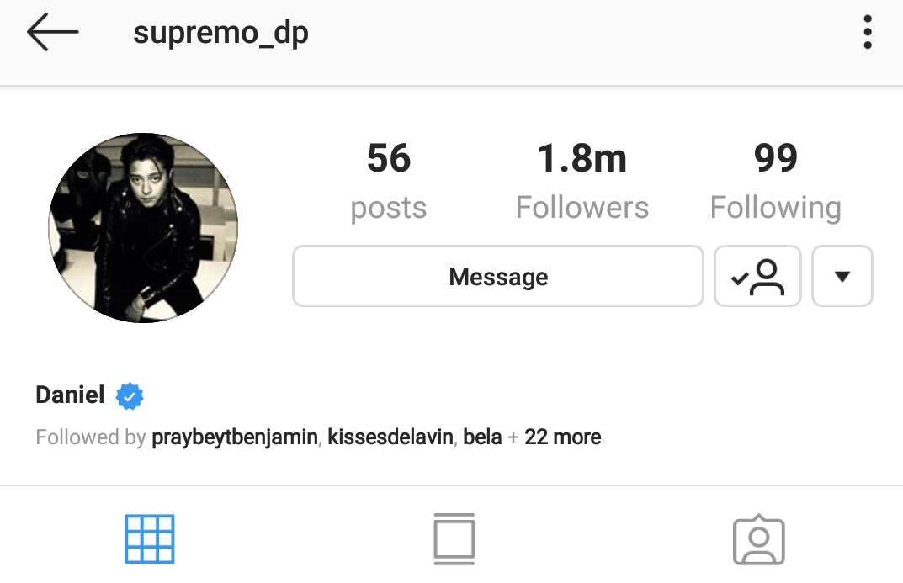This screenshot has width=903, height=583.
Task: Tap the Message button
Action: (498, 276)
